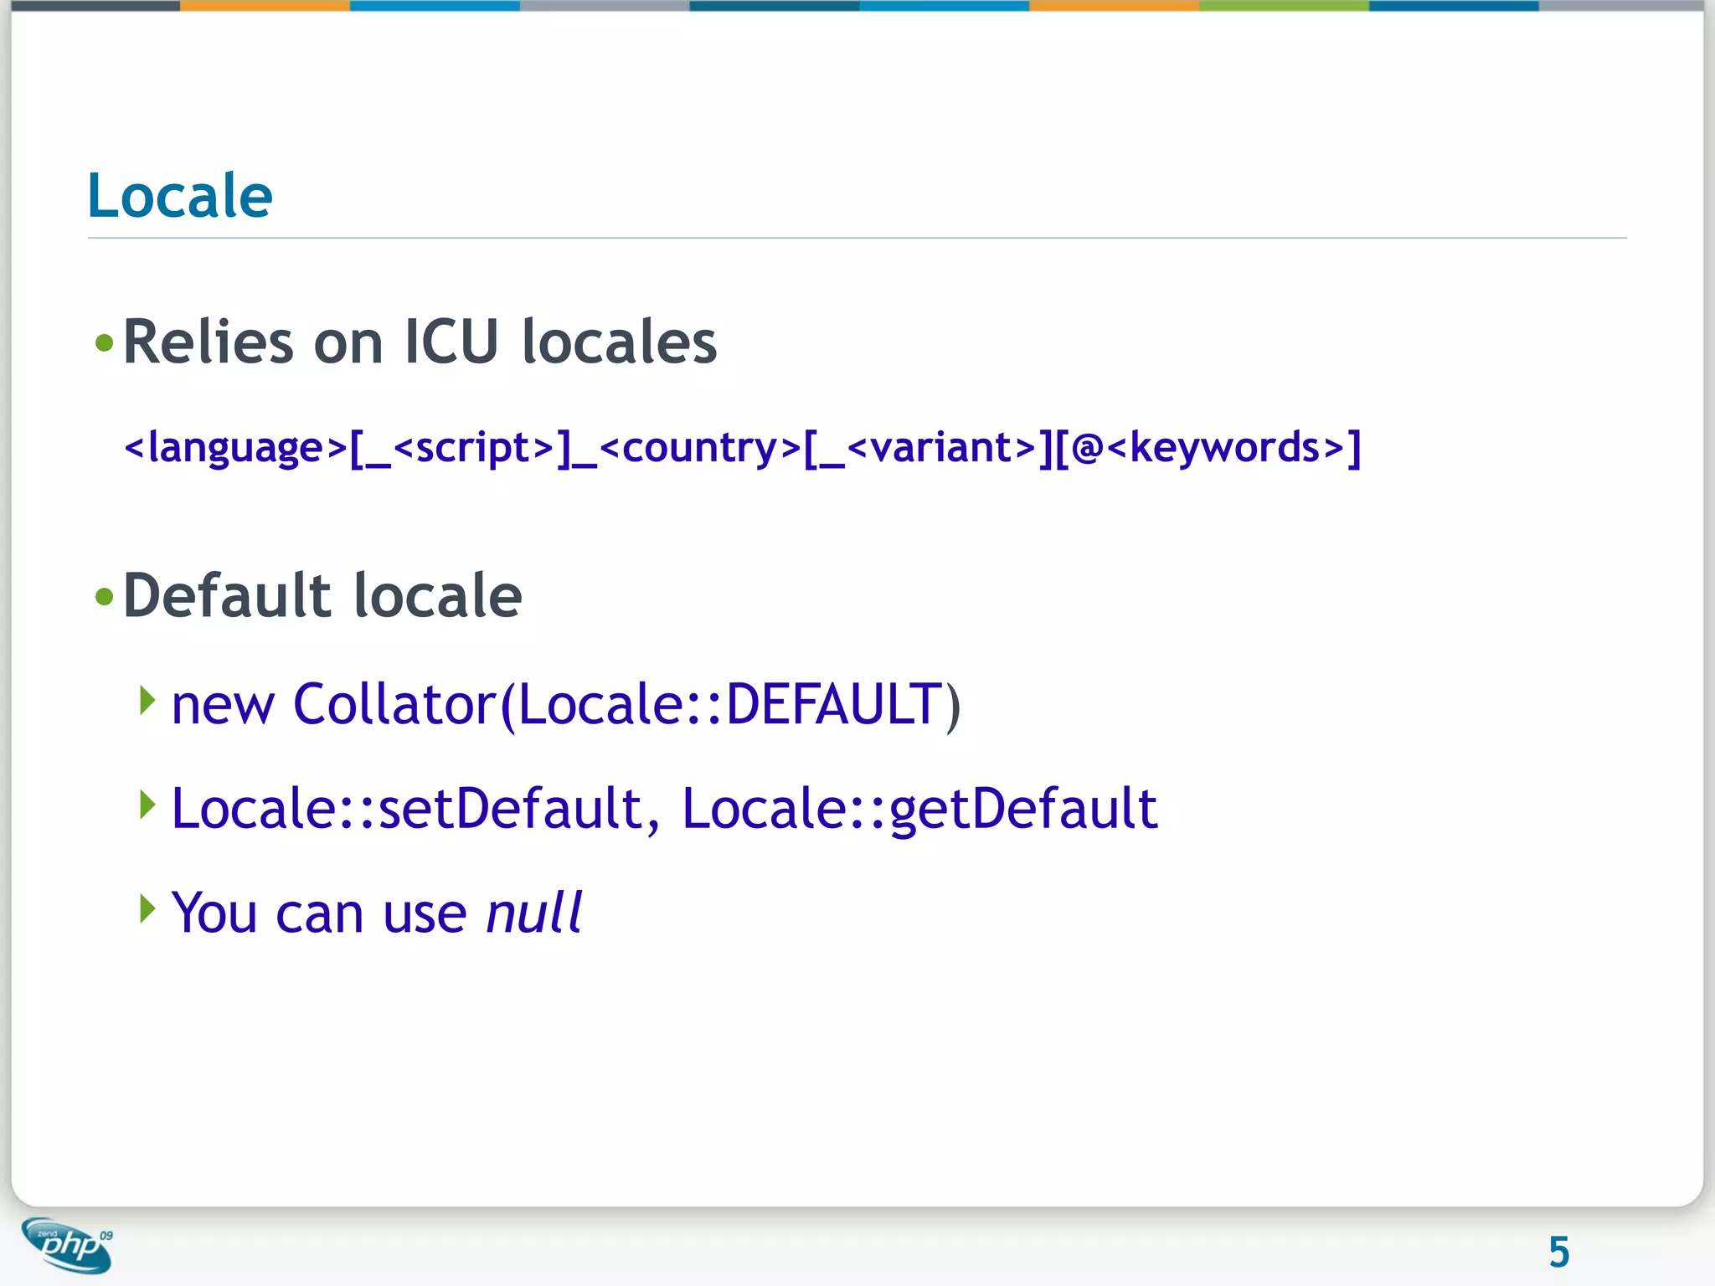The width and height of the screenshot is (1715, 1286).
Task: Click the slide title 'Locale'
Action: pyautogui.click(x=180, y=196)
